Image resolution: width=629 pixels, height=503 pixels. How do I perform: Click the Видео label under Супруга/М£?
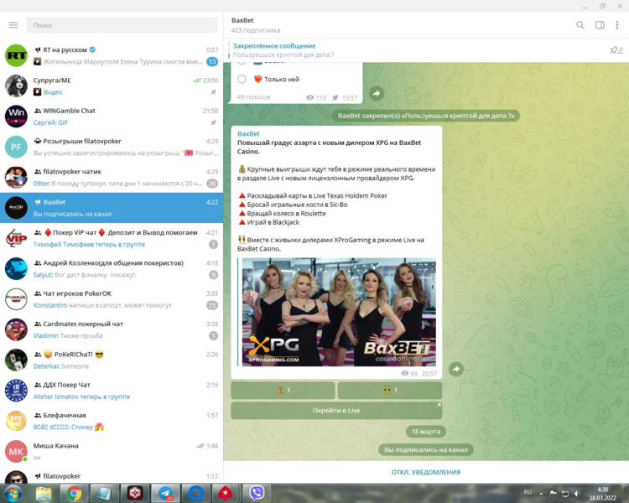point(53,92)
